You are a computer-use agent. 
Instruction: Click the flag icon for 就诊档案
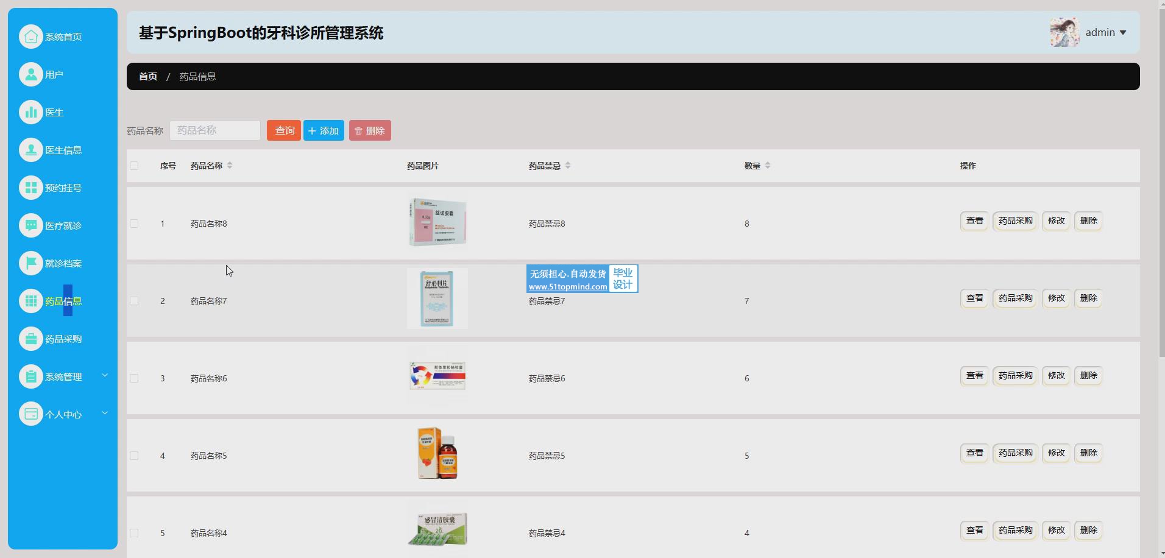click(x=30, y=263)
